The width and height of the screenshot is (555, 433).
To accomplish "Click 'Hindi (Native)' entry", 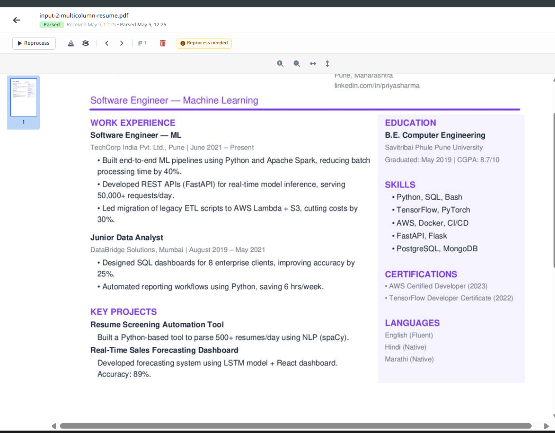I will click(x=406, y=347).
